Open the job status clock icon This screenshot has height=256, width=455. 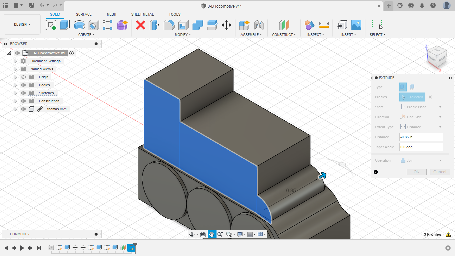point(411,5)
